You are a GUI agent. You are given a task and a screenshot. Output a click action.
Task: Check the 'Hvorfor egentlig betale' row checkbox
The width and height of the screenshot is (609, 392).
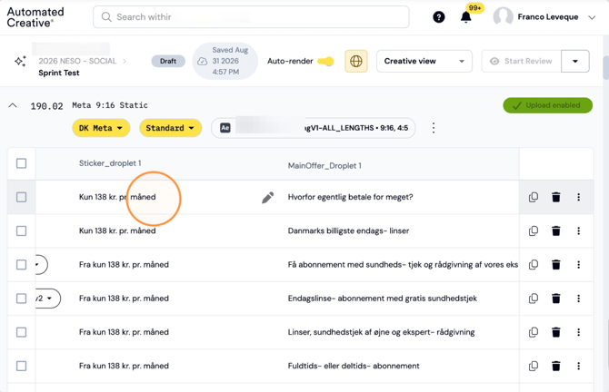pos(22,197)
